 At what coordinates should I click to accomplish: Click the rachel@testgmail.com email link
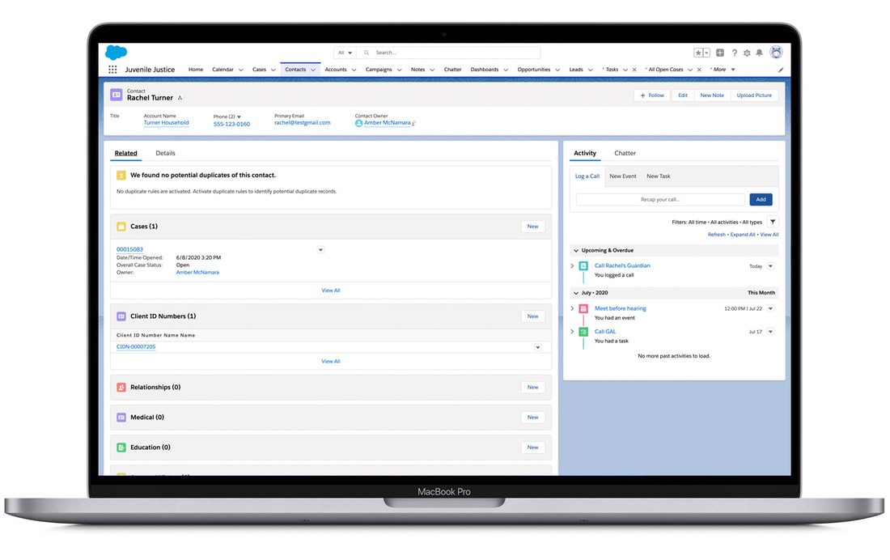(302, 123)
